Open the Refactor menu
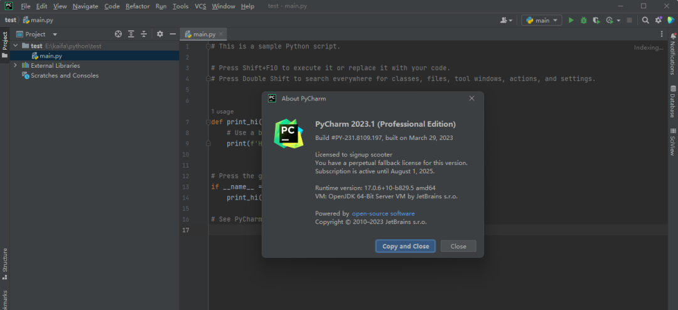678x310 pixels. (137, 6)
